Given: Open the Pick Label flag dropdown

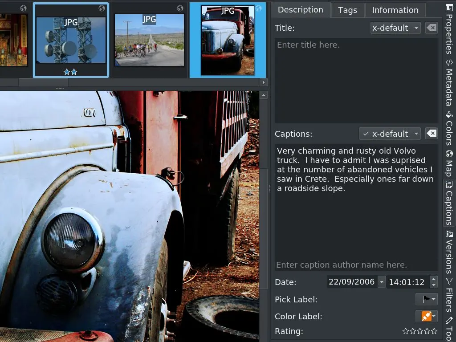Looking at the screenshot, I should (x=426, y=299).
